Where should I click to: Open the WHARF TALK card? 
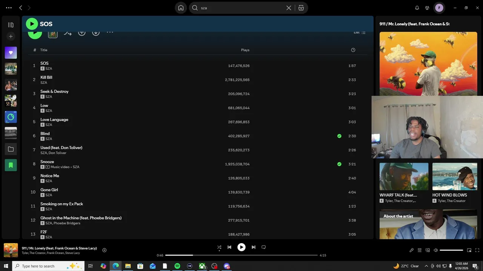[x=404, y=183]
